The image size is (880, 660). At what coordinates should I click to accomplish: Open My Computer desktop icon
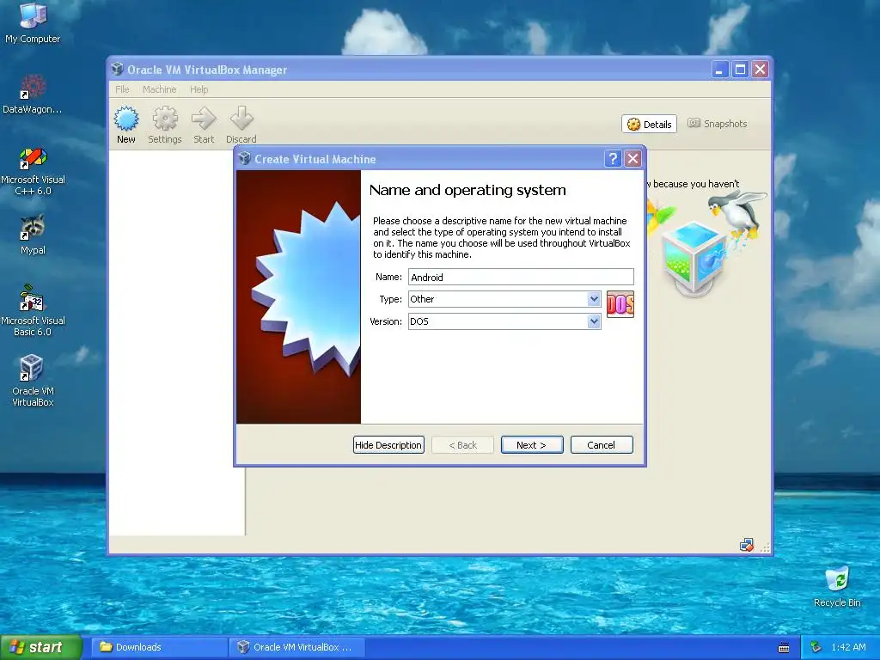point(33,23)
